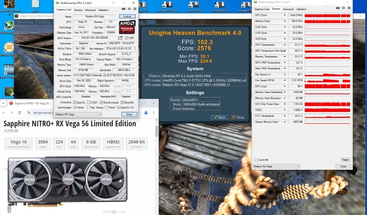Expand GPU Load sensor dropdown
Image resolution: width=367 pixels, height=215 pixels.
284,86
